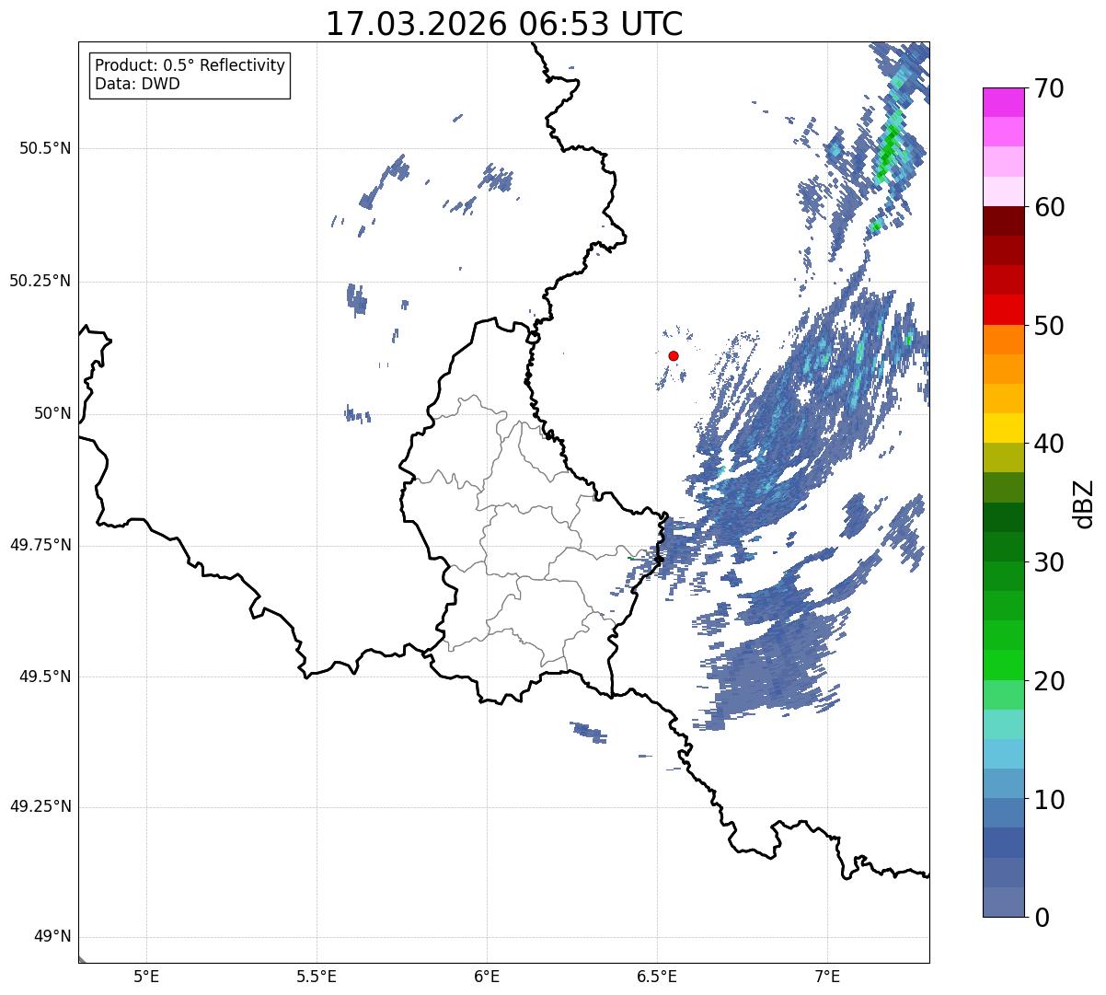Select the dark green 30 dBZ colorbar band
The width and height of the screenshot is (1106, 995).
pyautogui.click(x=1003, y=547)
